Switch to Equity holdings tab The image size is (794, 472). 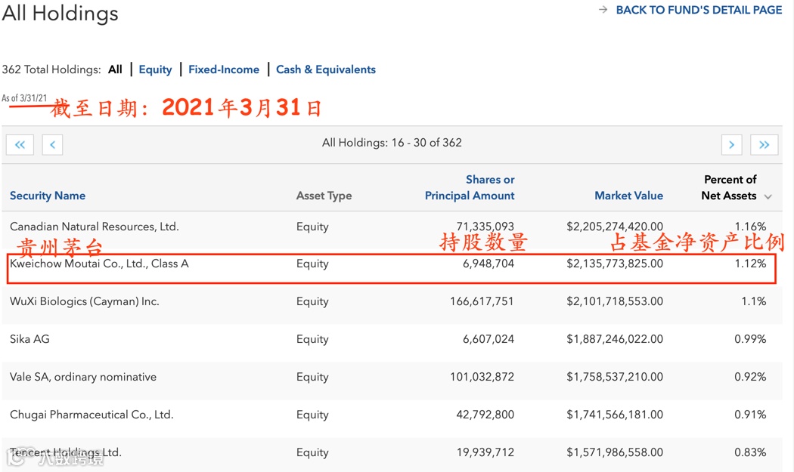coord(155,69)
